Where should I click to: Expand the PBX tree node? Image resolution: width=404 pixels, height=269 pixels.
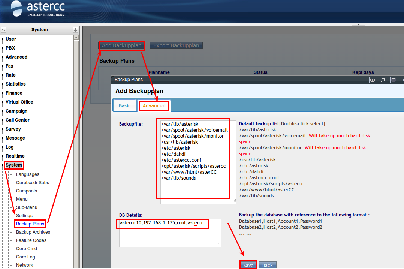click(3, 48)
